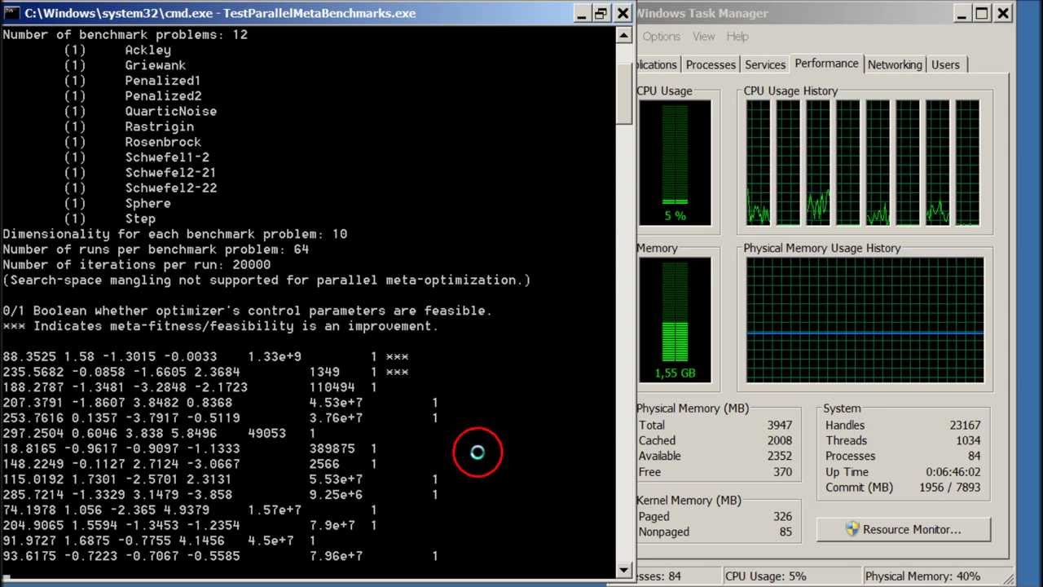This screenshot has height=587, width=1043.
Task: Click the Cached value 2008
Action: pos(779,440)
